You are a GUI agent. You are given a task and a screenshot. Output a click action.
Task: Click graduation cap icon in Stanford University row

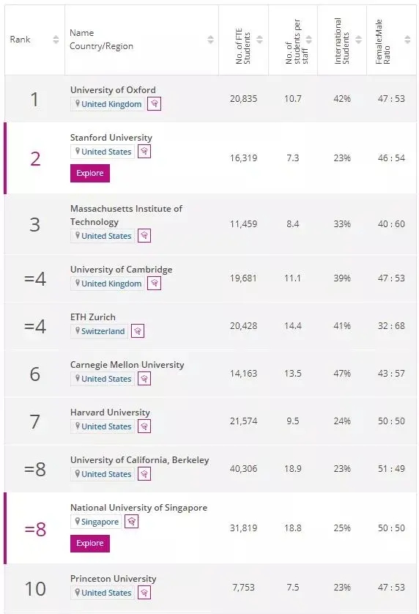144,151
